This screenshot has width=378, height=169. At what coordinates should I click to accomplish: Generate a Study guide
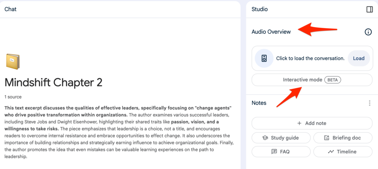[x=281, y=138]
